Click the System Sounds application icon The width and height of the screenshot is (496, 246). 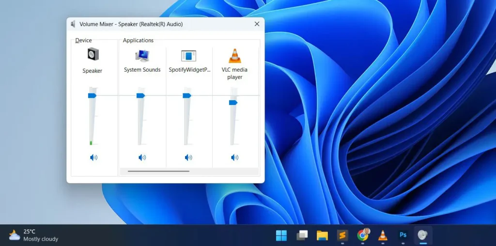tap(142, 55)
